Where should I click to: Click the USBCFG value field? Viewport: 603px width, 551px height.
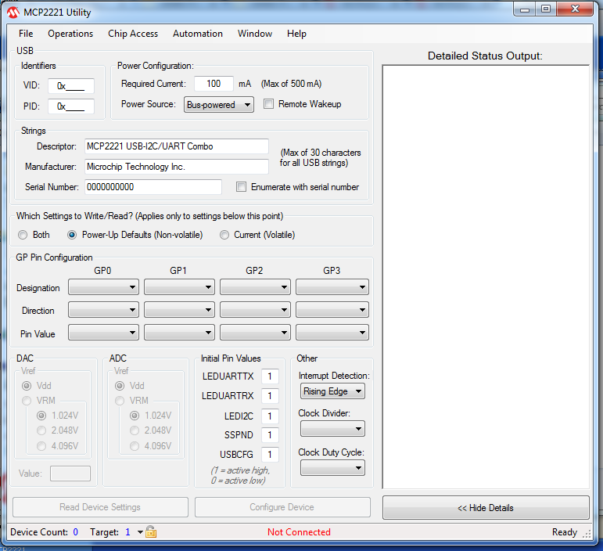(270, 455)
